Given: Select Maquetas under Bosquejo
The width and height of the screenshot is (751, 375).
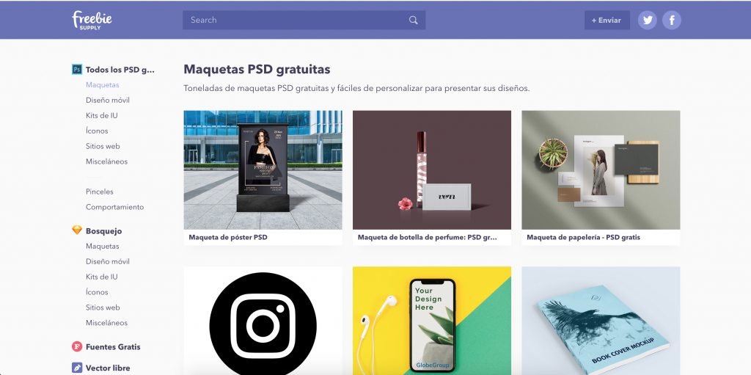Looking at the screenshot, I should (103, 246).
